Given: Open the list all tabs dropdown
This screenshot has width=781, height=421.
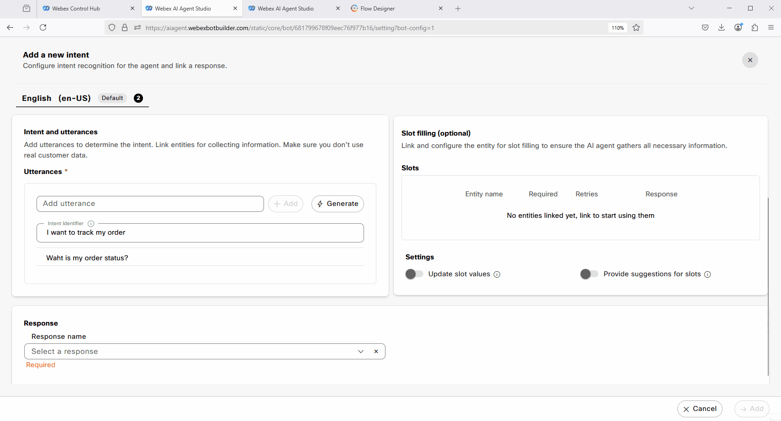Looking at the screenshot, I should pos(691,8).
